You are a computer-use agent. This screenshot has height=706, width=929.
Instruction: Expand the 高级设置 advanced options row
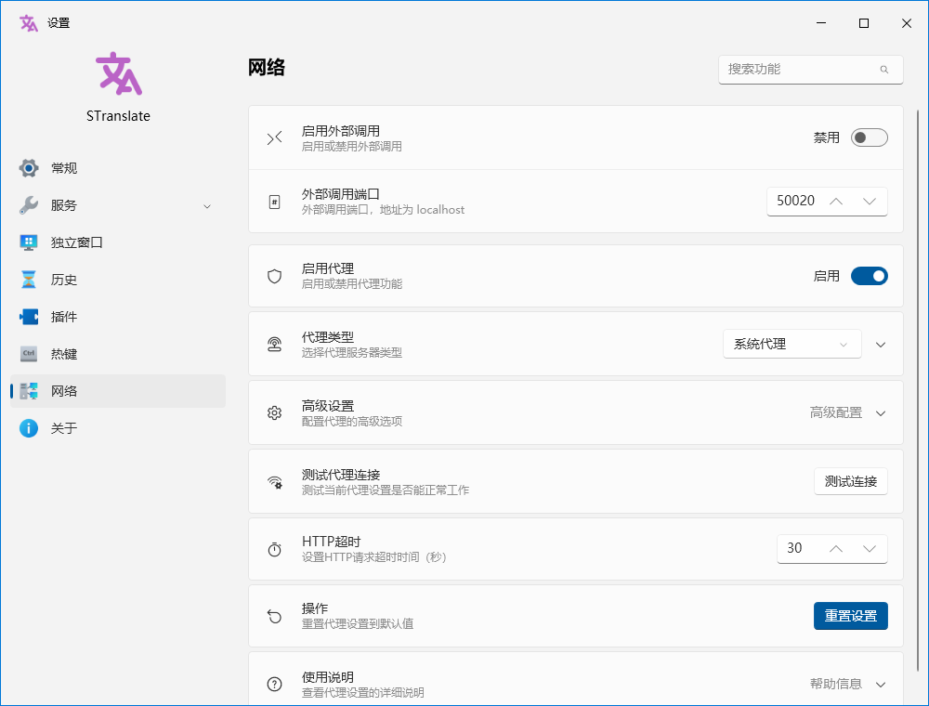(x=880, y=412)
